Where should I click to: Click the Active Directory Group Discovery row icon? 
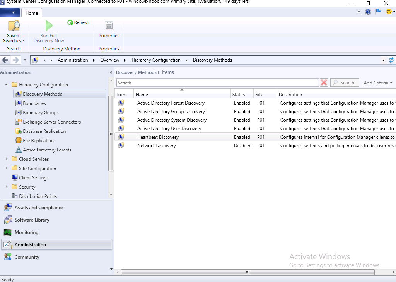pyautogui.click(x=121, y=112)
